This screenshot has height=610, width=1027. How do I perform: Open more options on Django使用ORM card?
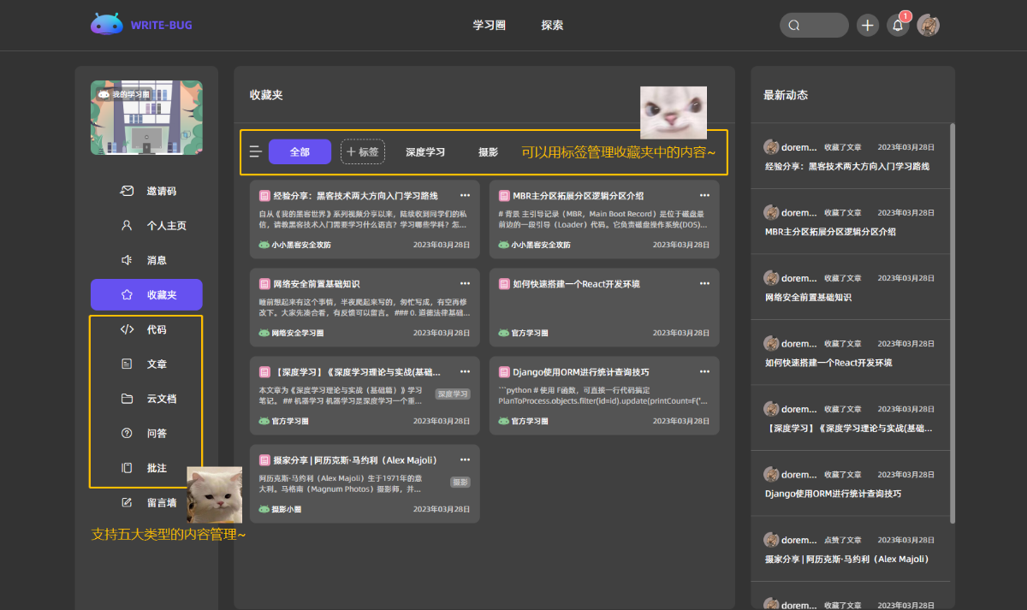tap(704, 371)
